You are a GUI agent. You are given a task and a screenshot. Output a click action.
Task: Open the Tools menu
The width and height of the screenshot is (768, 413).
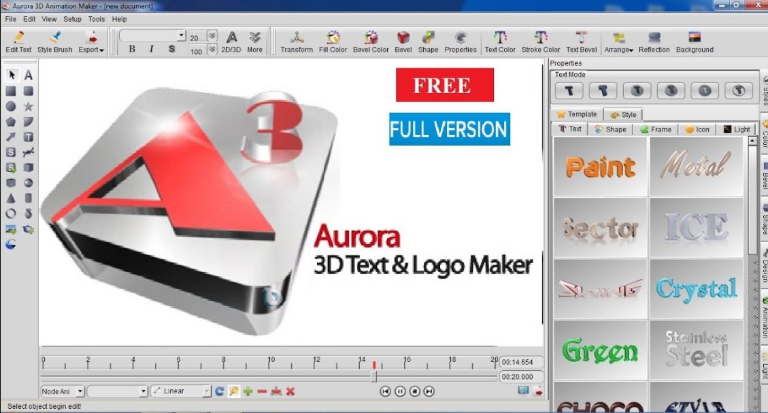tap(97, 19)
